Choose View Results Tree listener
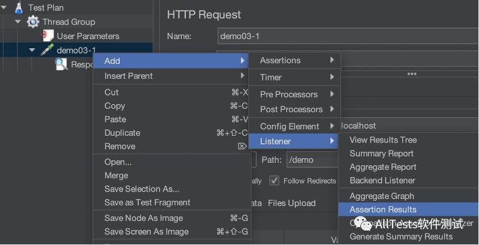The image size is (479, 245). click(383, 140)
